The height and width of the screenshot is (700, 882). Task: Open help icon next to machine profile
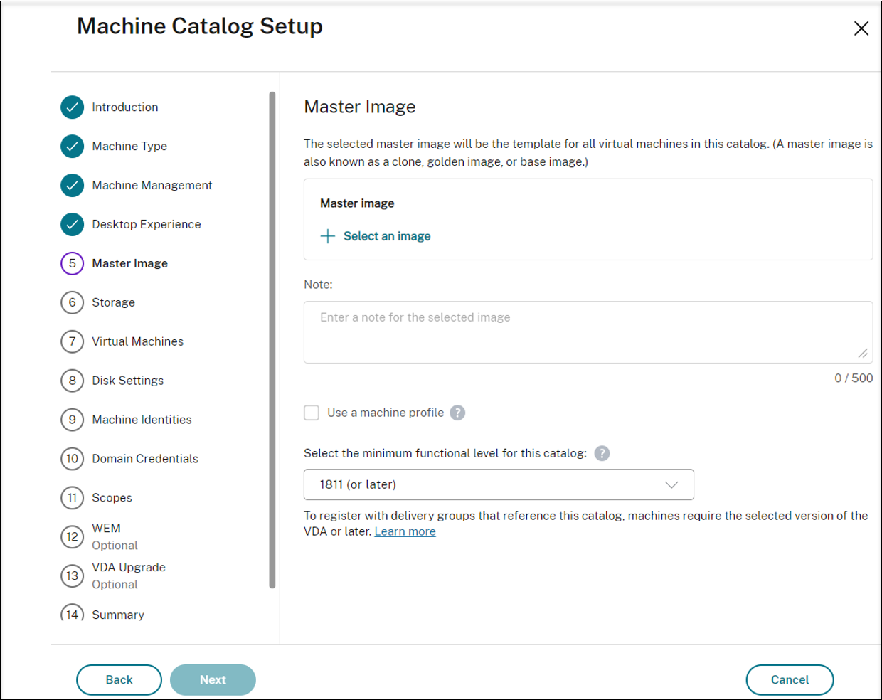[457, 413]
